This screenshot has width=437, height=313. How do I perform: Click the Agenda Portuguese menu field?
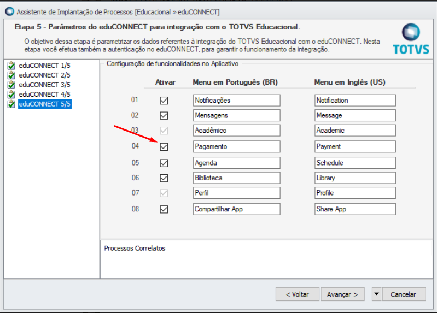[x=236, y=163]
